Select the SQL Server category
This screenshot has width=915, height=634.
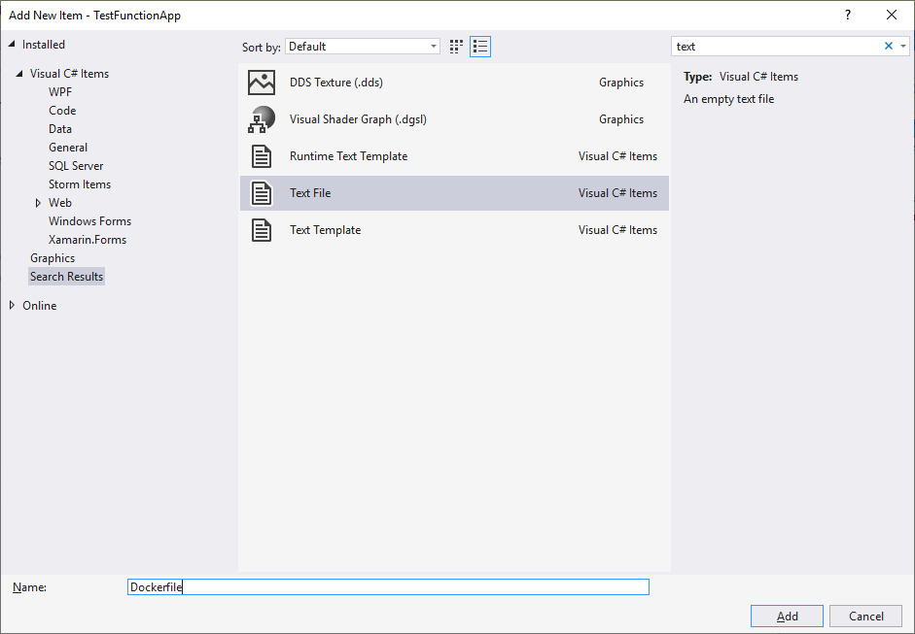(76, 166)
